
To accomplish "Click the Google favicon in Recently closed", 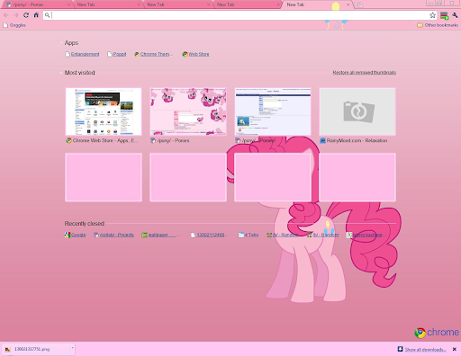I will [68, 235].
